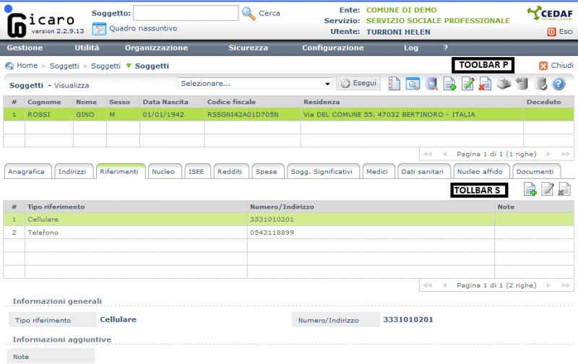
Task: Click the Cerca magnifier search icon
Action: 249,14
